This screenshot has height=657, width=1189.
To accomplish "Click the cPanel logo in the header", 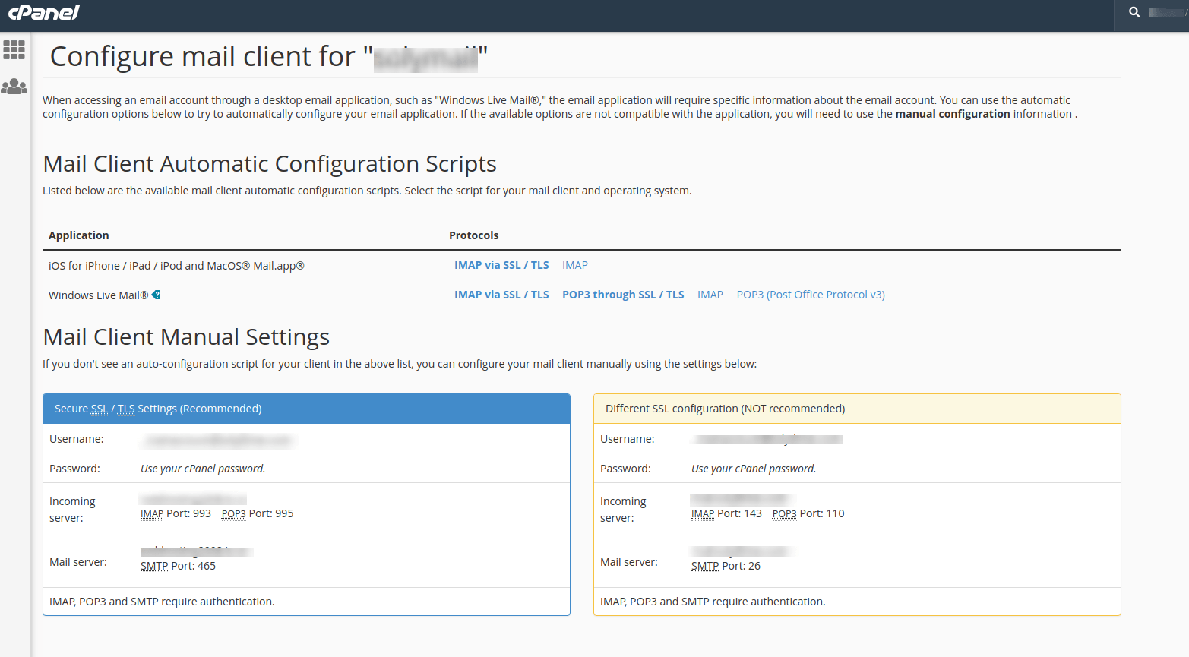I will [x=43, y=12].
